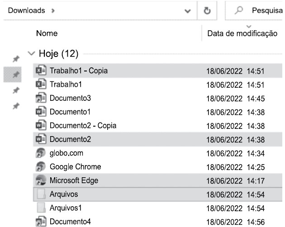Image resolution: width=285 pixels, height=227 pixels.
Task: Click the Excel icon of Trabalho1 - Copia
Action: click(41, 71)
